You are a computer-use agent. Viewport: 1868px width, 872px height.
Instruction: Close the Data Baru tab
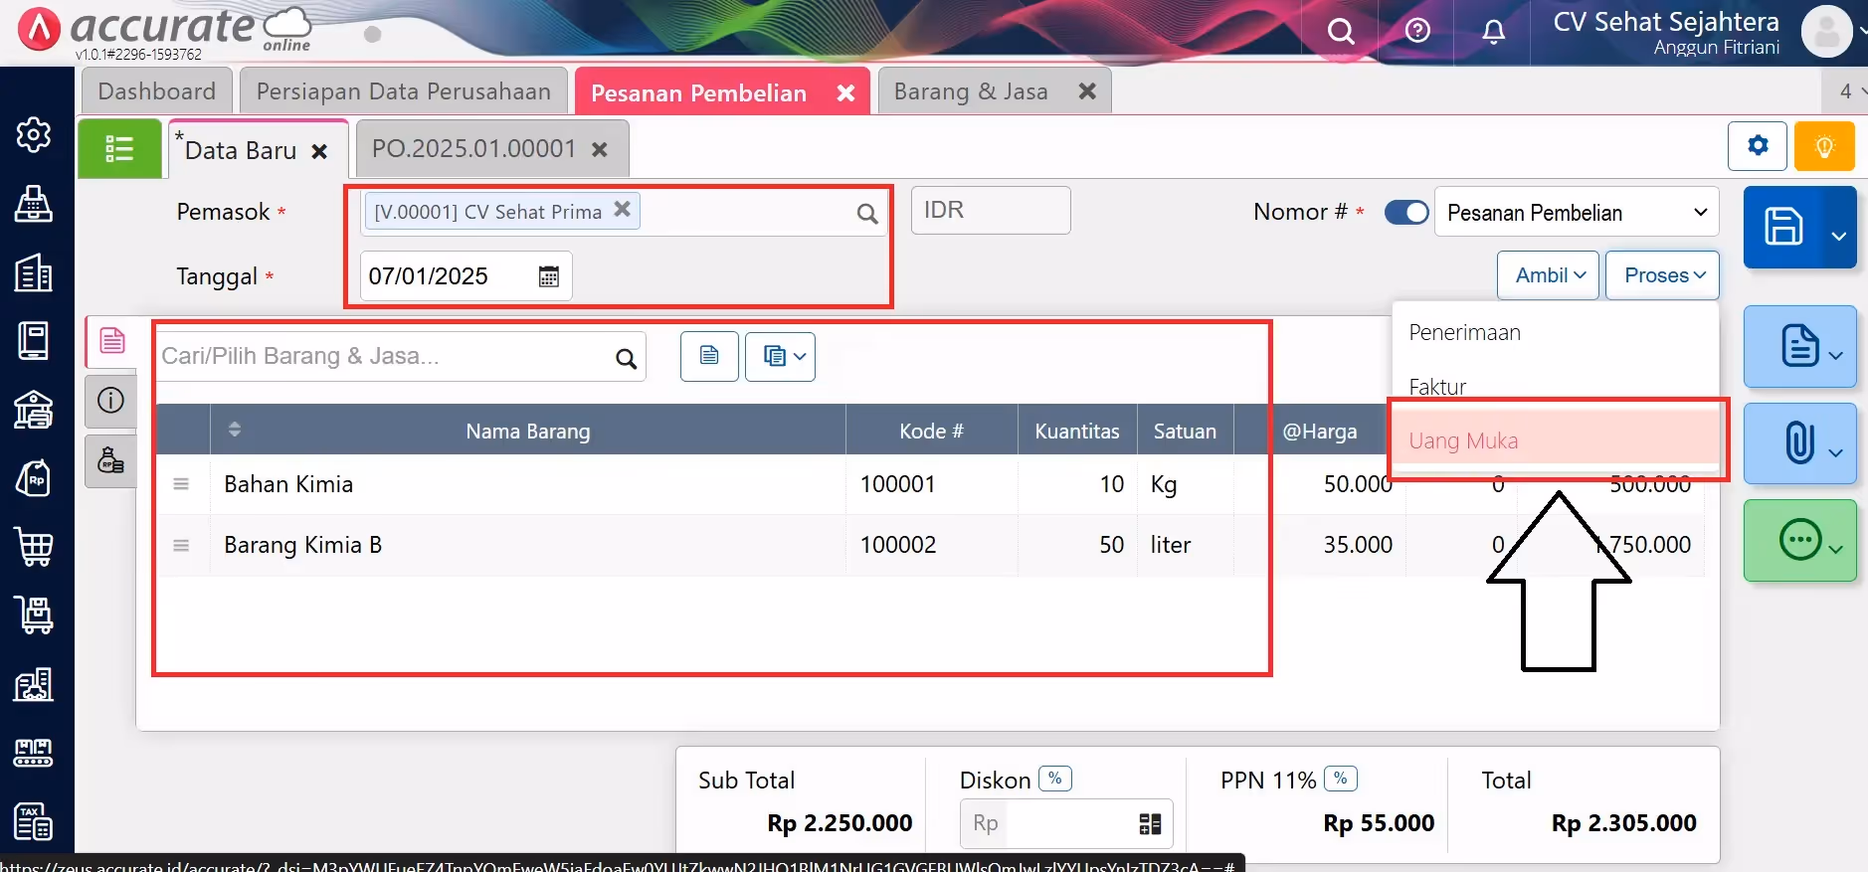point(319,151)
